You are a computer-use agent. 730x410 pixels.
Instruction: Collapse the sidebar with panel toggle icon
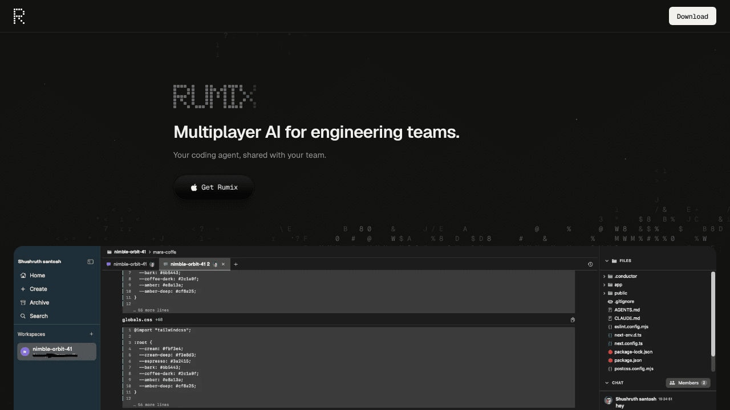(x=90, y=261)
